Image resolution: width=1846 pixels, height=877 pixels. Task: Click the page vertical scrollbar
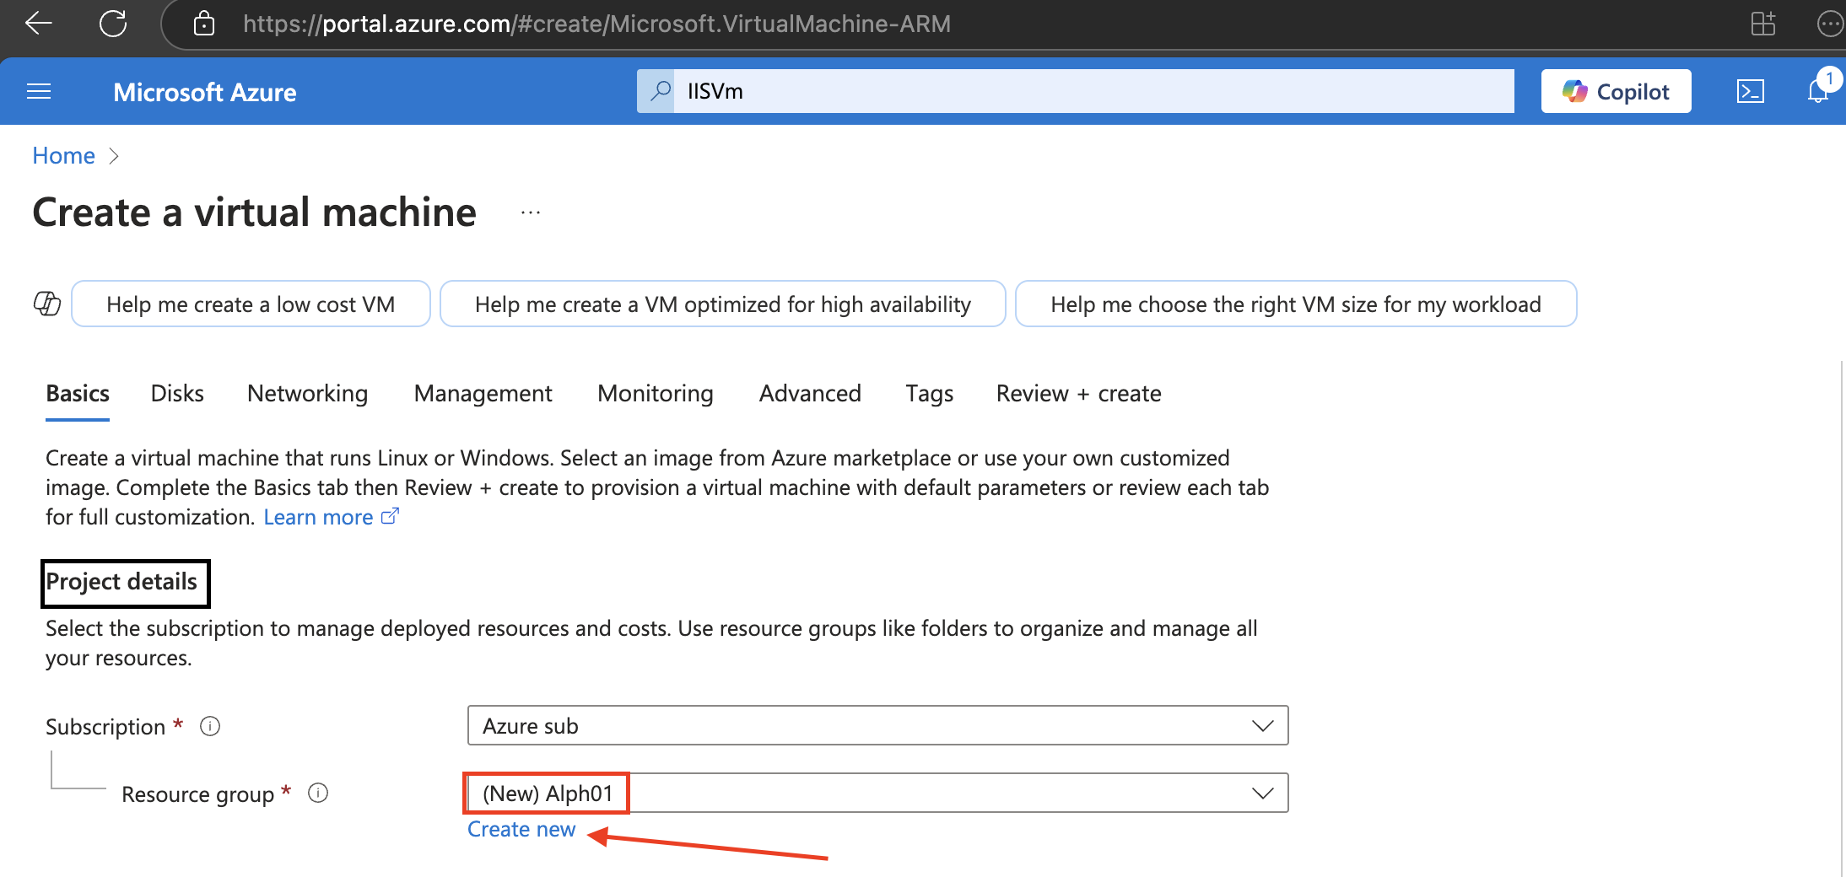click(x=1840, y=619)
